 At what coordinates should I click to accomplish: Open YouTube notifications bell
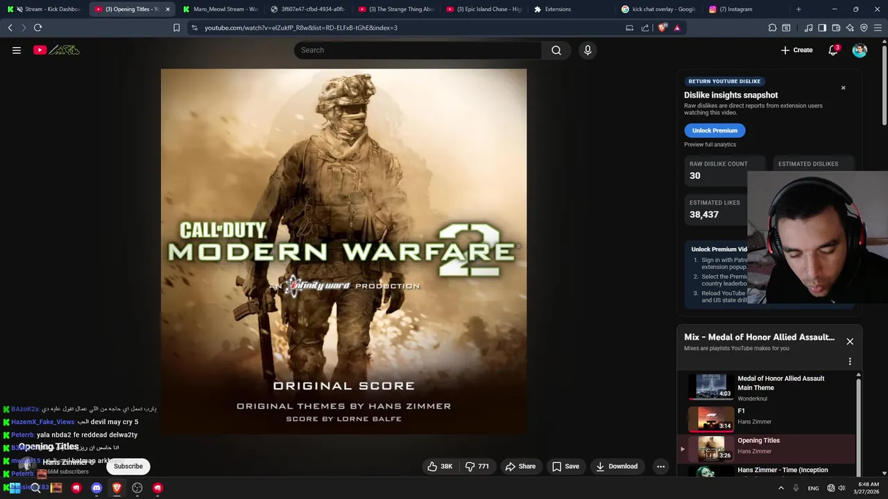[x=833, y=50]
